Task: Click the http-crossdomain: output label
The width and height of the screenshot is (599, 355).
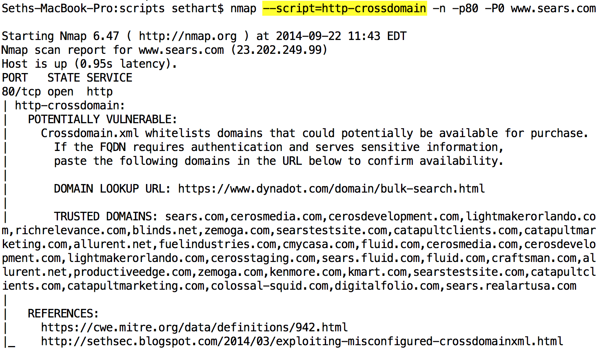Action: coord(70,106)
